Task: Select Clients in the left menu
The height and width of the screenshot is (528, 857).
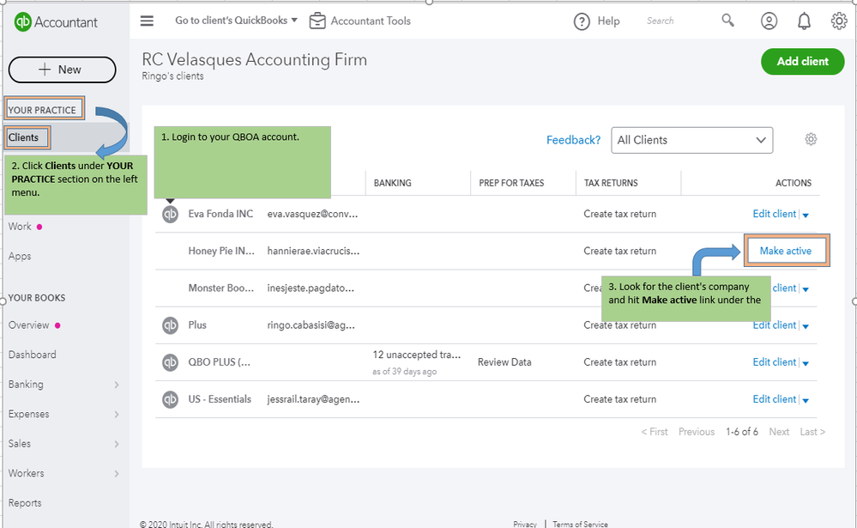Action: coord(24,137)
